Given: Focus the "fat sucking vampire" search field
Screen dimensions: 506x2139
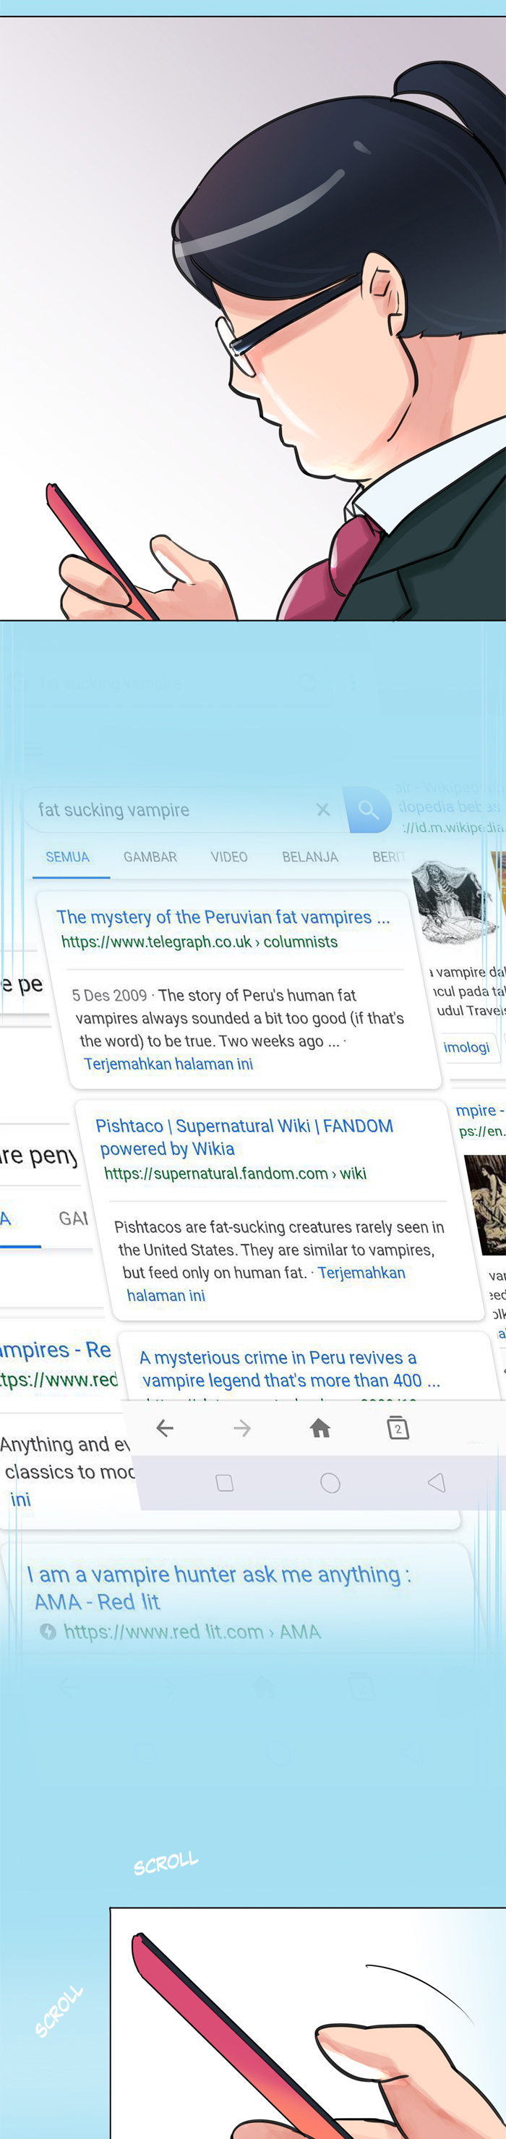Looking at the screenshot, I should click(x=166, y=810).
